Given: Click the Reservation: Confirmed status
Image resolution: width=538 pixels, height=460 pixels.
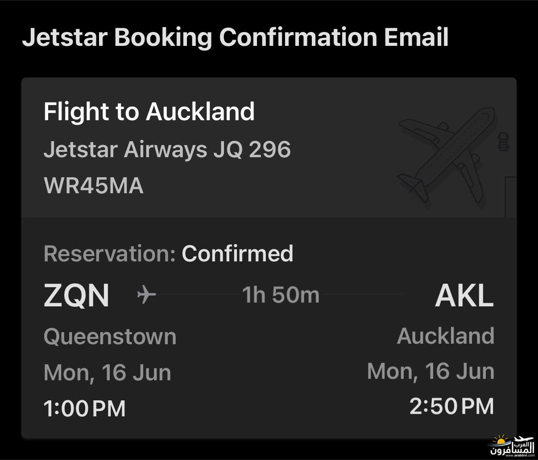Looking at the screenshot, I should pos(169,254).
